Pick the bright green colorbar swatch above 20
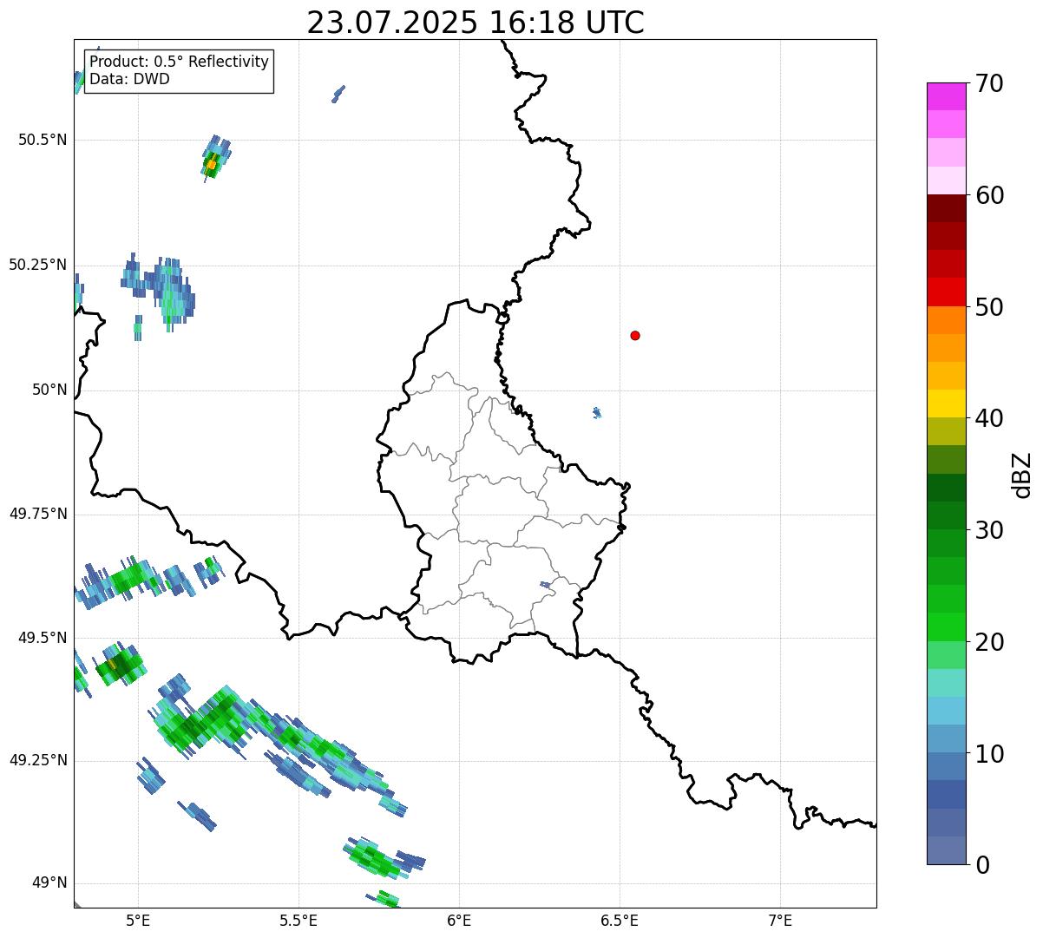1043x938 pixels. [946, 626]
